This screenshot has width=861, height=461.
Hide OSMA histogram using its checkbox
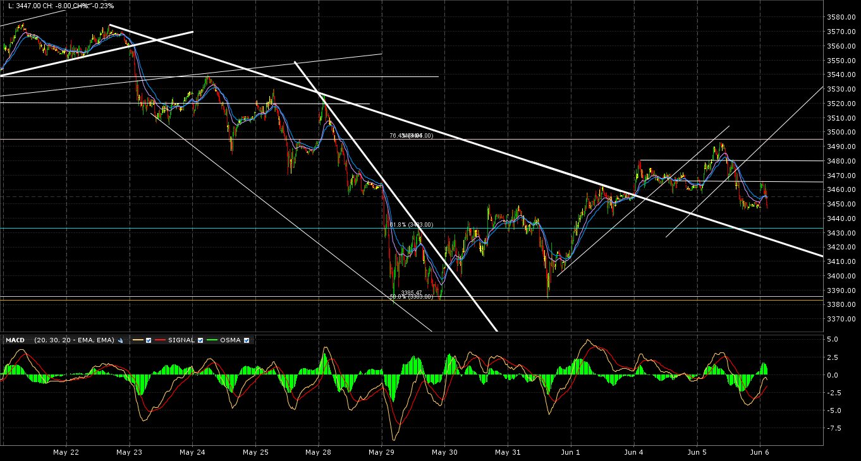click(x=247, y=340)
